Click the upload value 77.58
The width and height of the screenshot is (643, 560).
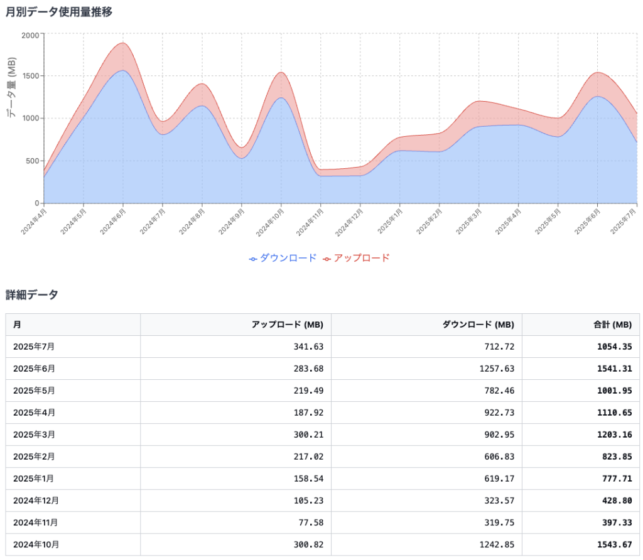(x=311, y=523)
